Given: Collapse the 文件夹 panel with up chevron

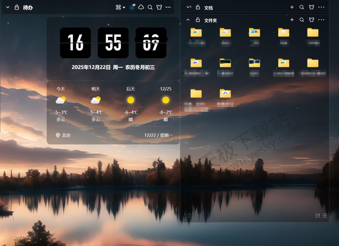Looking at the screenshot, I should 188,20.
